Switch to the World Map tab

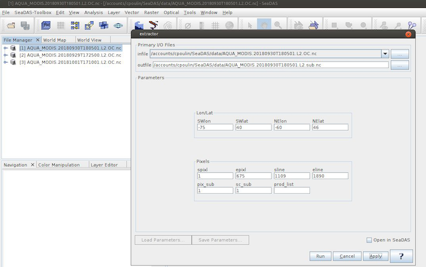[55, 40]
